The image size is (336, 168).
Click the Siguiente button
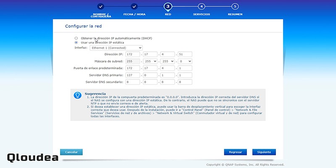(264, 152)
